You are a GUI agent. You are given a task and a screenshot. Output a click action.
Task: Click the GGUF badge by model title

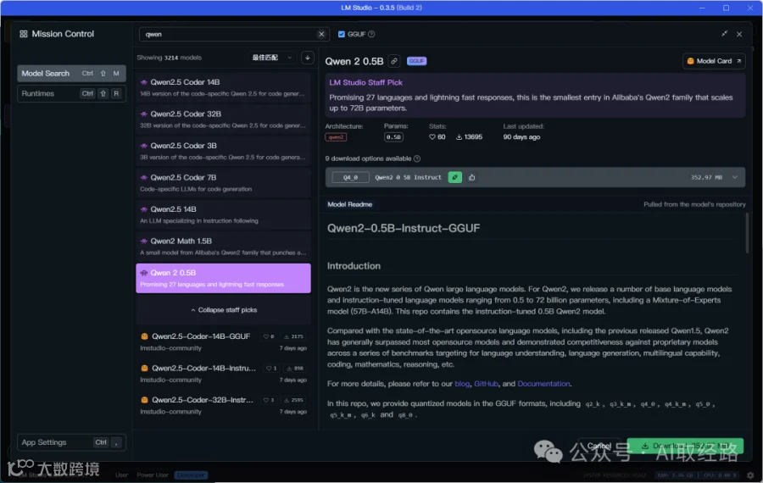(416, 61)
